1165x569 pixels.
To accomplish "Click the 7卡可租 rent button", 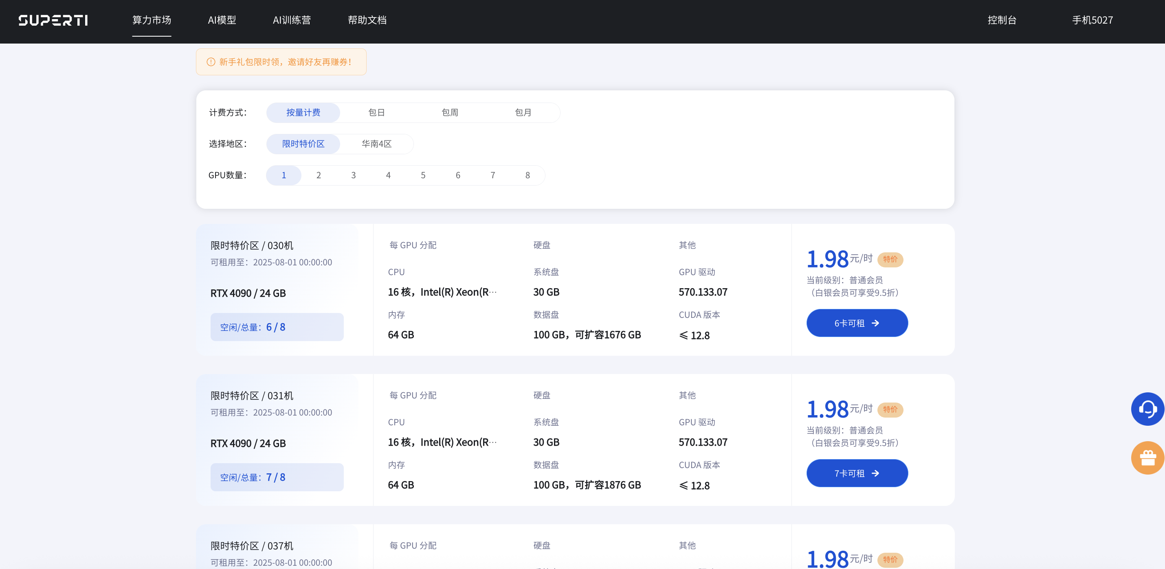I will click(x=857, y=473).
